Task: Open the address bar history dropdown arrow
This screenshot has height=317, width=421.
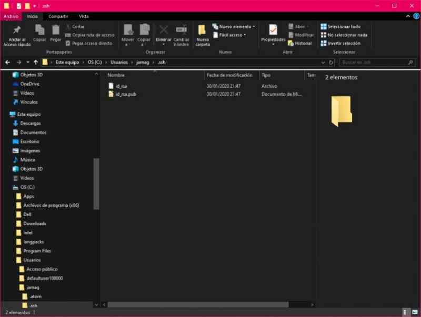Action: pyautogui.click(x=323, y=62)
